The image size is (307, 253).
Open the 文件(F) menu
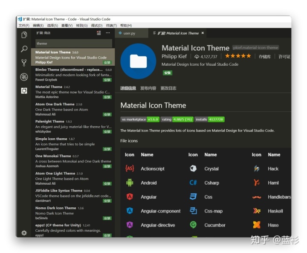click(24, 26)
